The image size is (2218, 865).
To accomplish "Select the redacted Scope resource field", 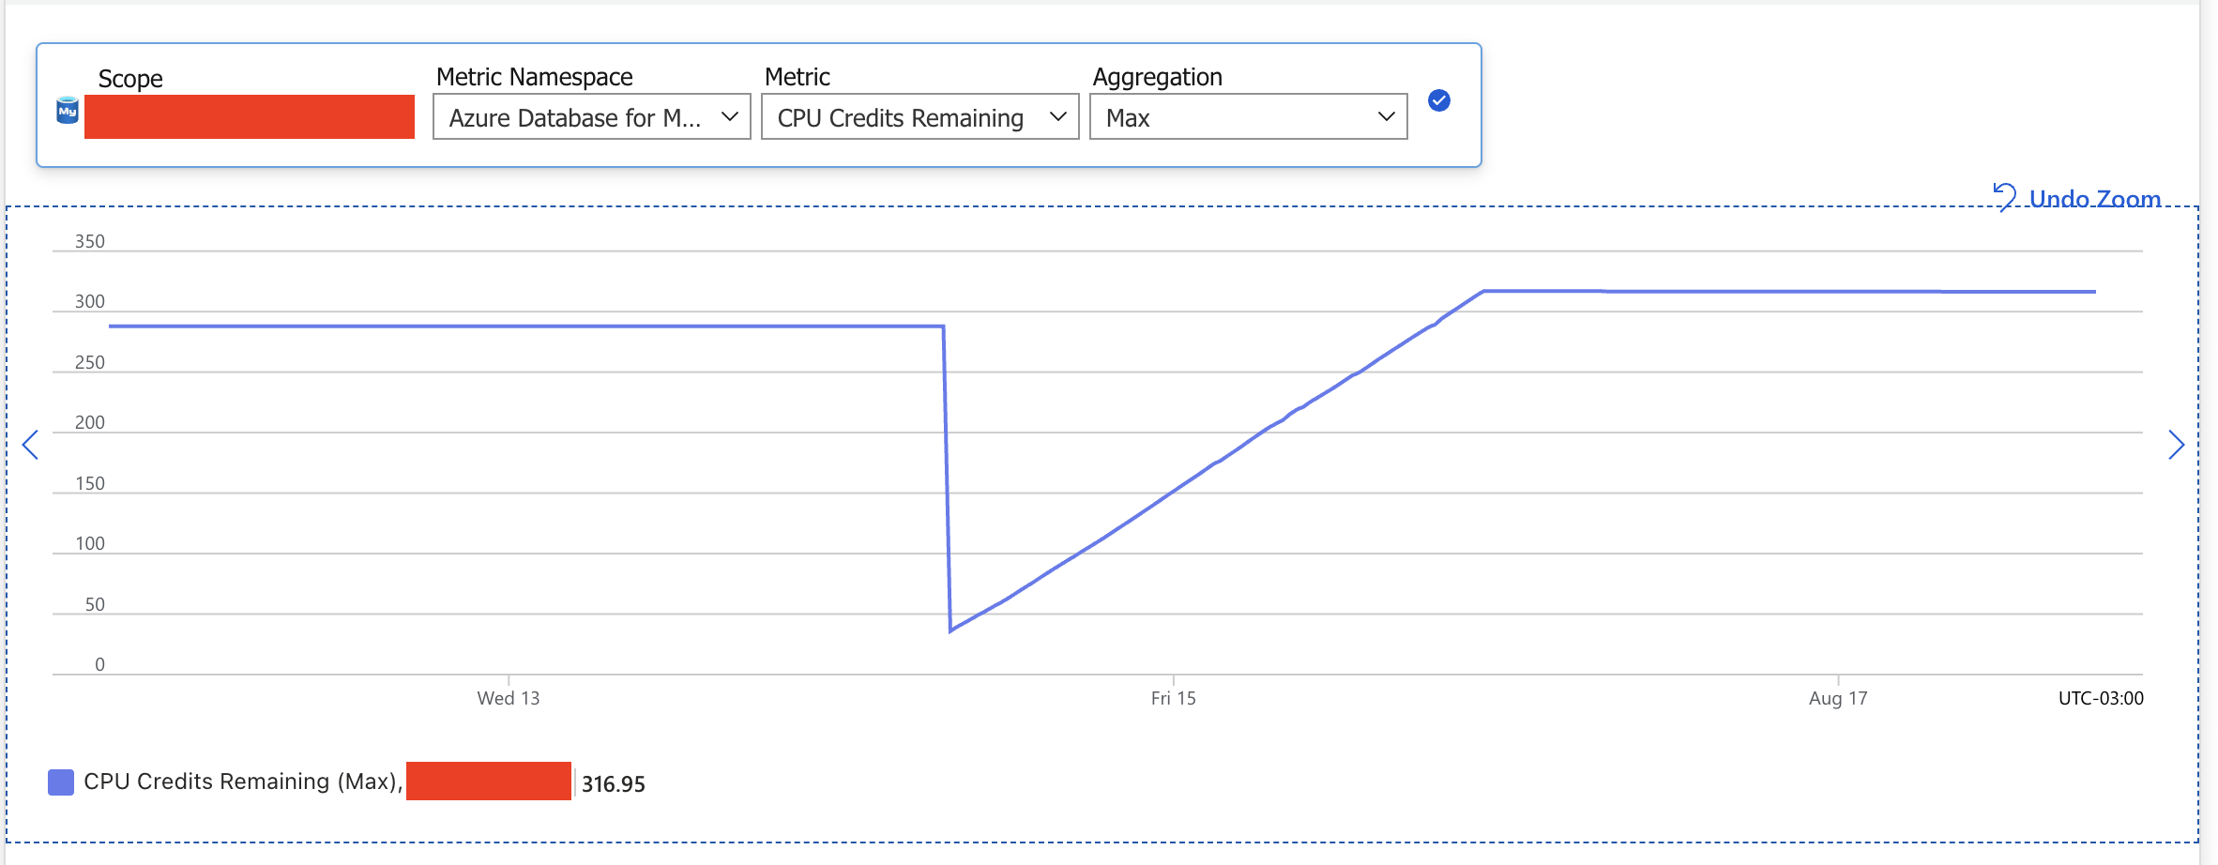I will tap(250, 116).
